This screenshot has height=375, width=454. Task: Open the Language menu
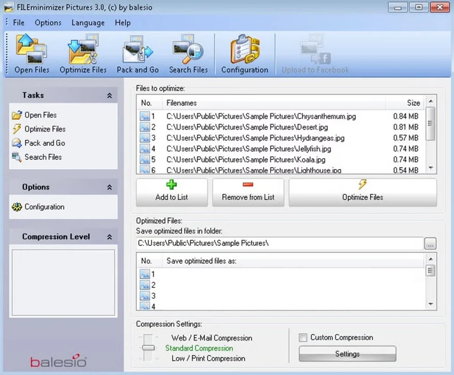pos(88,23)
